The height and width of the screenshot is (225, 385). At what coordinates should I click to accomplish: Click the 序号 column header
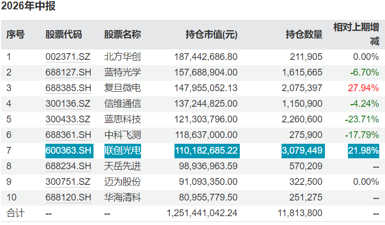click(16, 34)
